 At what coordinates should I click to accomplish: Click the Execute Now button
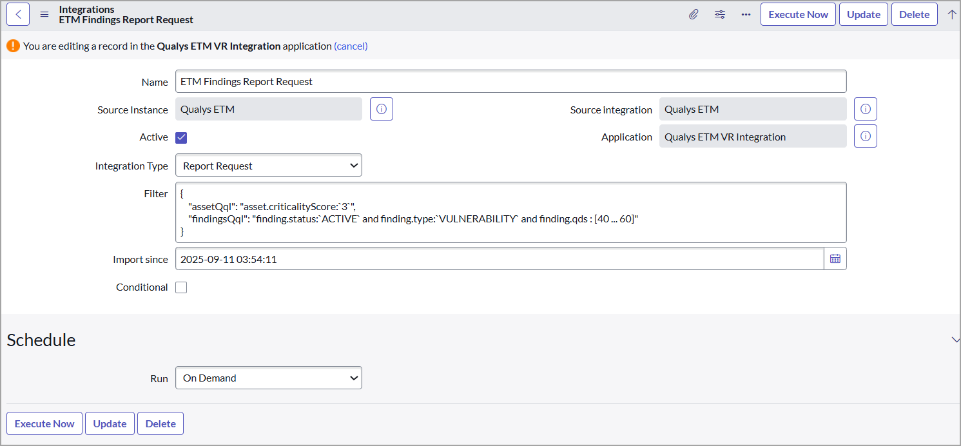798,14
